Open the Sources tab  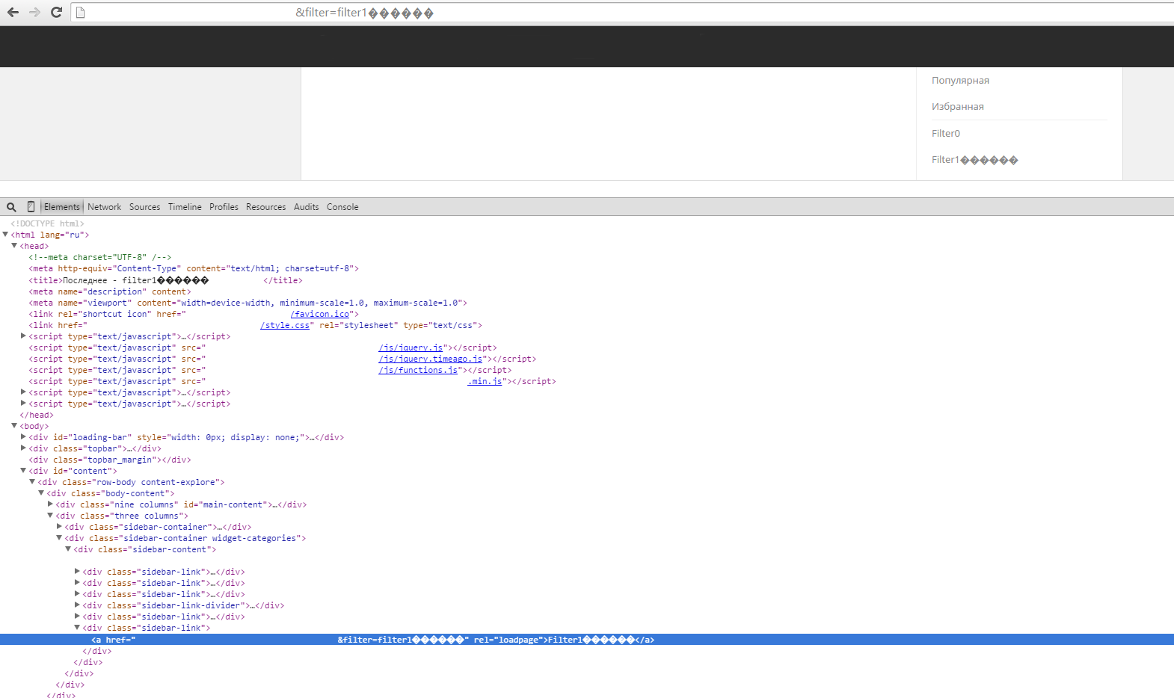(x=144, y=207)
